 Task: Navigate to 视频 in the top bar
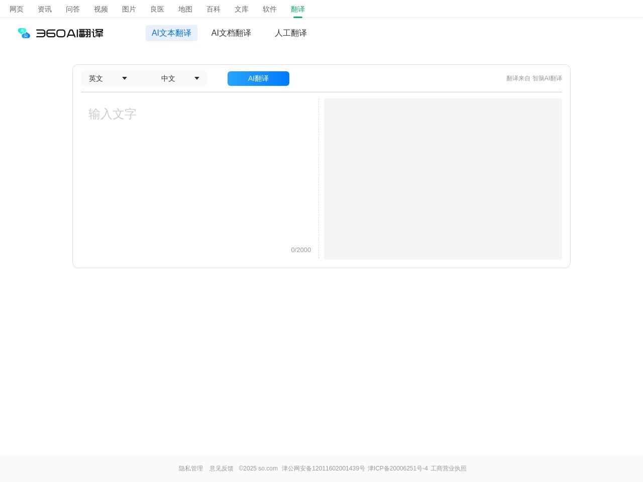click(101, 9)
